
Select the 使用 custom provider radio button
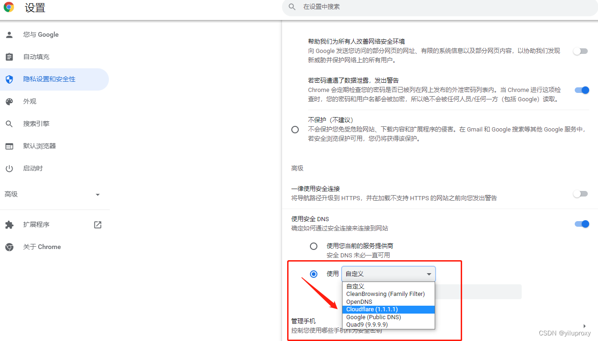314,274
